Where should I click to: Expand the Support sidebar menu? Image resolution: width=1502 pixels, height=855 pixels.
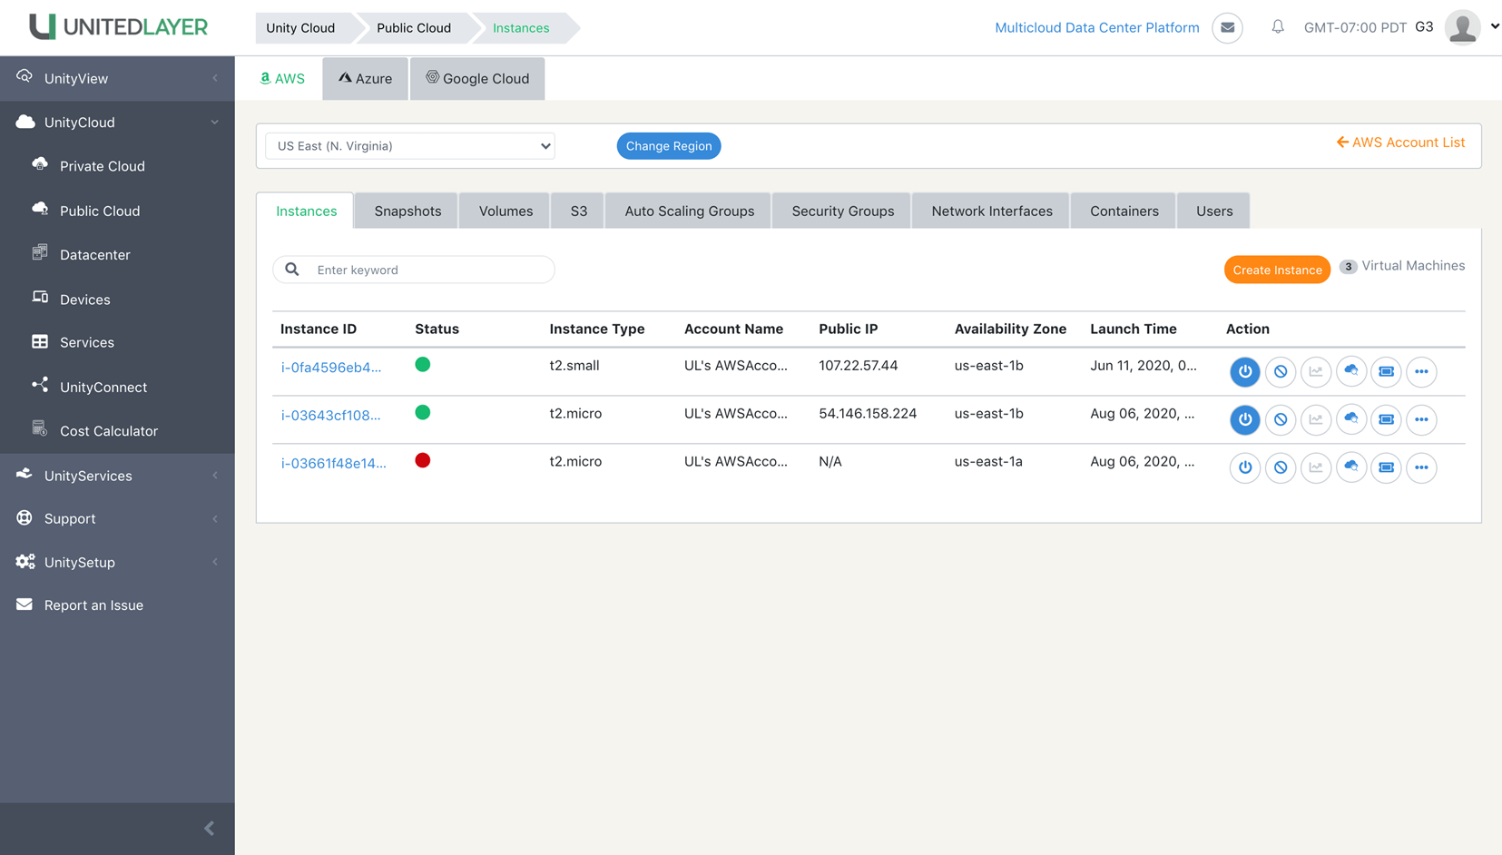click(x=117, y=518)
